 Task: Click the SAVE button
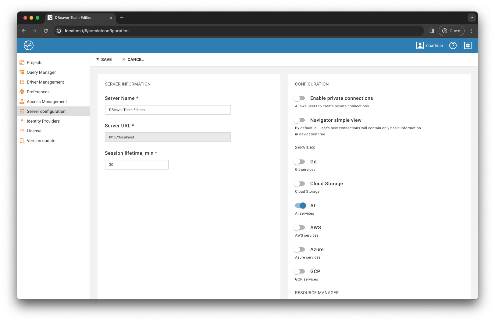coord(104,59)
